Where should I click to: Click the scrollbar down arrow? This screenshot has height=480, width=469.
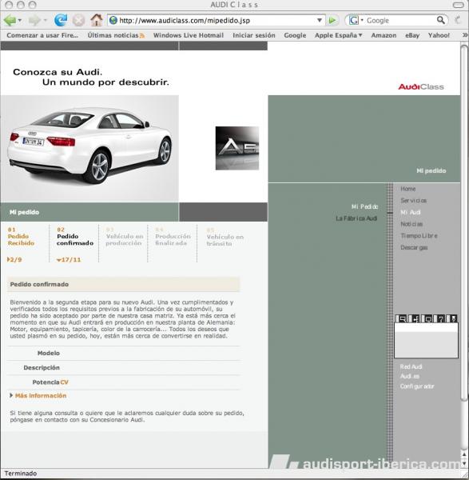(x=465, y=464)
